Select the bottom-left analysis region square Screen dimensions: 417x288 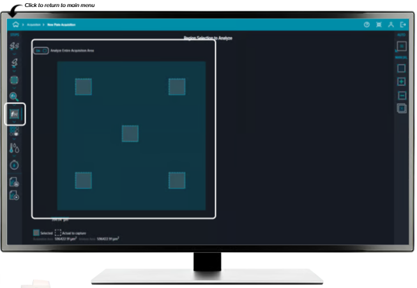(84, 180)
